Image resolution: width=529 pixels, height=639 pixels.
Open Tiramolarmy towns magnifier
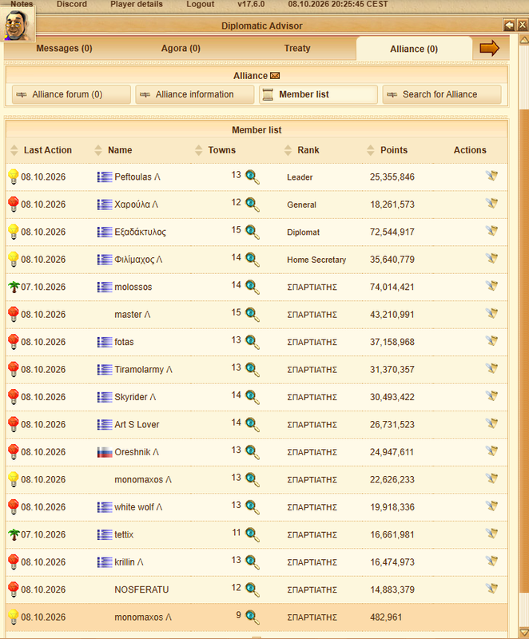[253, 370]
